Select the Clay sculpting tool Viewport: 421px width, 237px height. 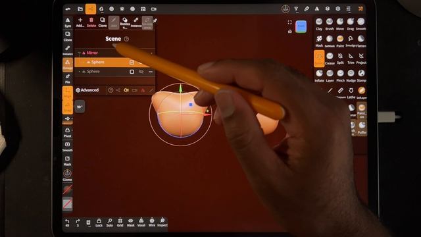(x=319, y=24)
